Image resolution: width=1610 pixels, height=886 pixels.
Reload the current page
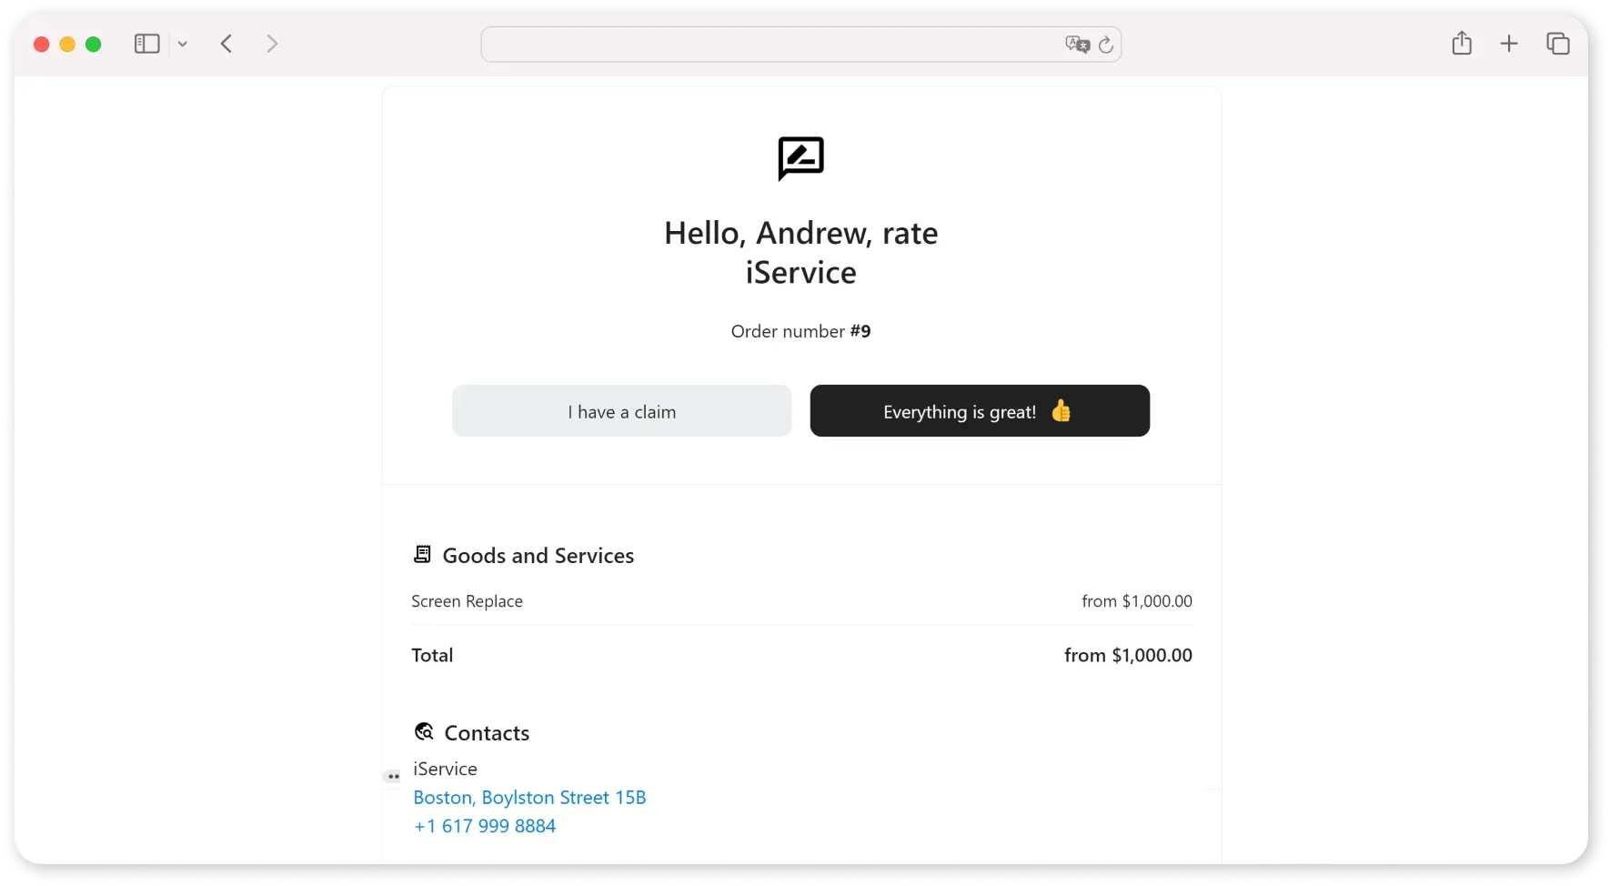click(x=1106, y=45)
